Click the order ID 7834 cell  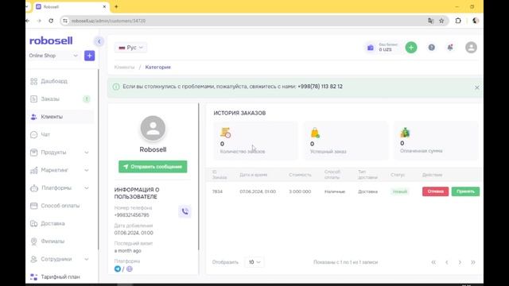(x=217, y=191)
